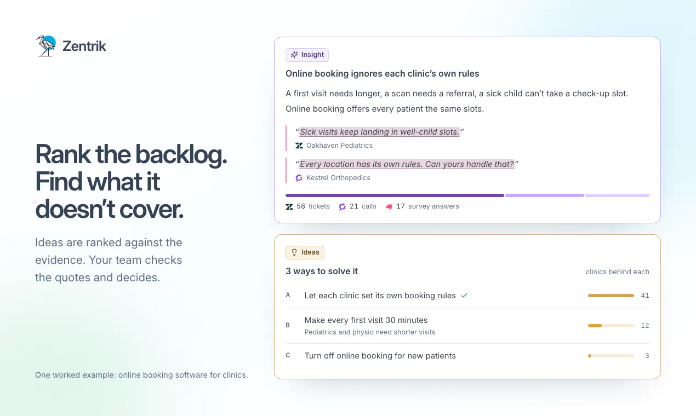Click the paragraph starting "A first visit needs longer"
The height and width of the screenshot is (416, 696).
coord(457,101)
